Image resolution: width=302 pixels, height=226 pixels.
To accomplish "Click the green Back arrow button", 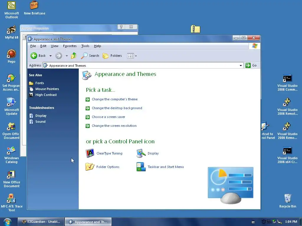I will point(34,56).
